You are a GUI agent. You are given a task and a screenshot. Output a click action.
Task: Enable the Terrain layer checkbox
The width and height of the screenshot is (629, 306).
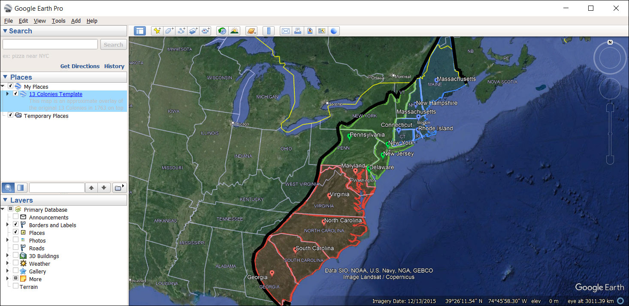[x=15, y=286]
